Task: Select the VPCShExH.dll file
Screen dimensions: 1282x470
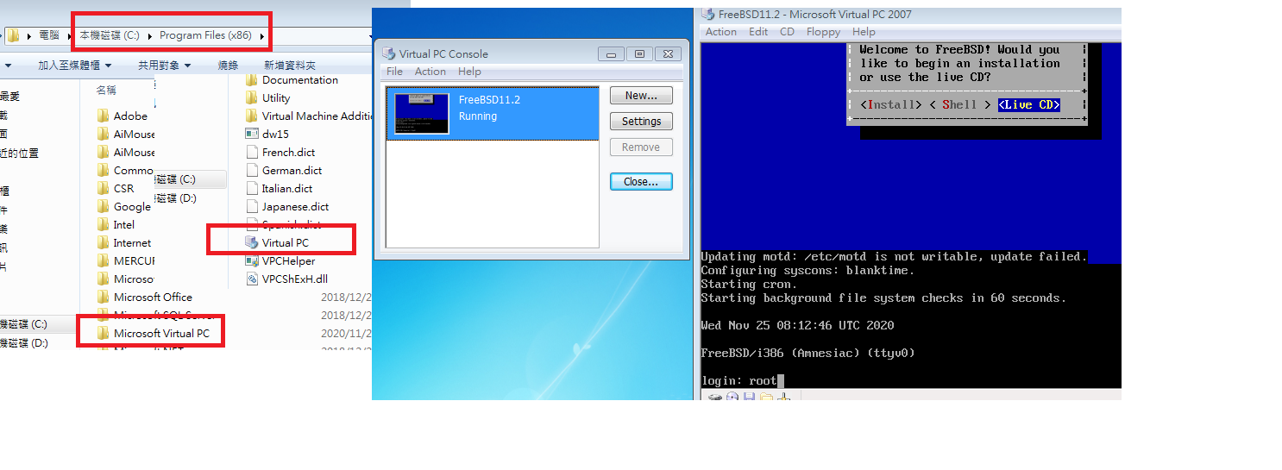Action: pyautogui.click(x=294, y=279)
